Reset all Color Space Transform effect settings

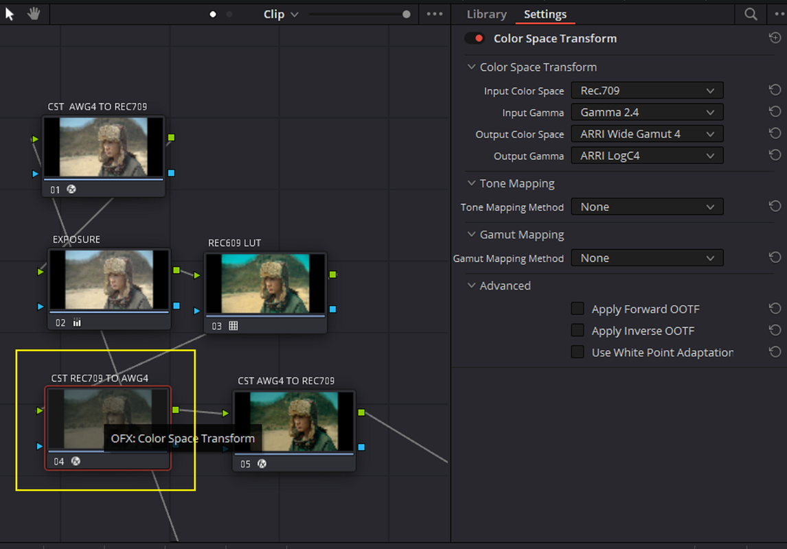pos(775,38)
